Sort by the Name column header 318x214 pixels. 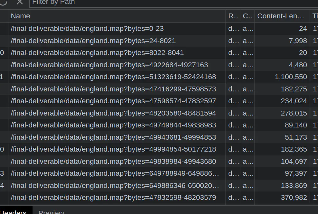point(21,16)
